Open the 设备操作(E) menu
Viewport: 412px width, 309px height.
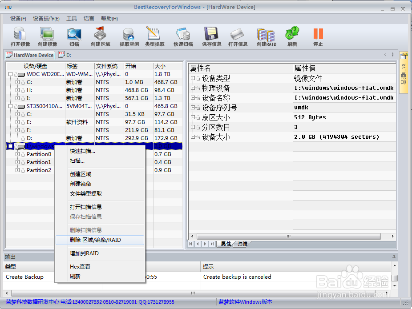click(46, 19)
